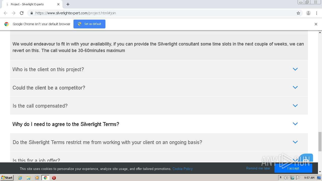Open question 'Who is the client on this project?'
322x181 pixels.
pyautogui.click(x=159, y=69)
